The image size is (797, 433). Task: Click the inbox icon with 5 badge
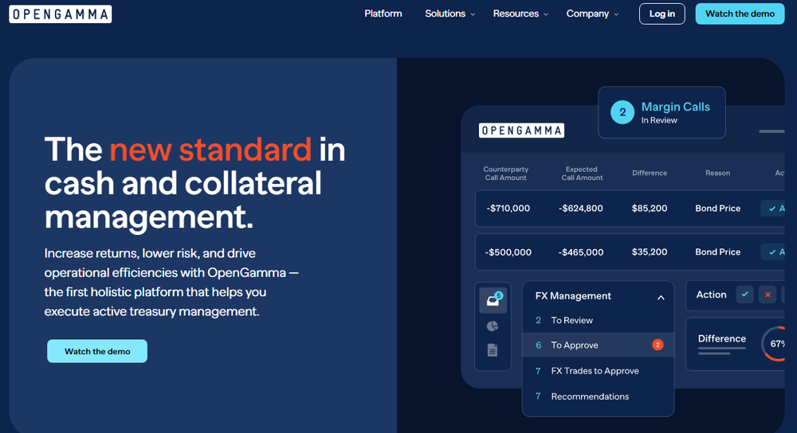[x=493, y=299]
